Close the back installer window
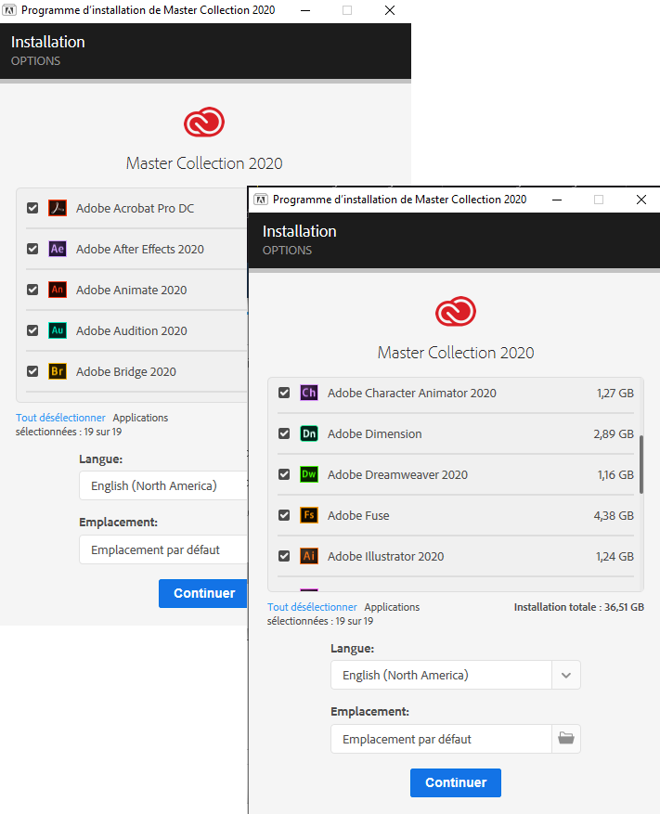Screen dimensions: 660x814 [390, 10]
